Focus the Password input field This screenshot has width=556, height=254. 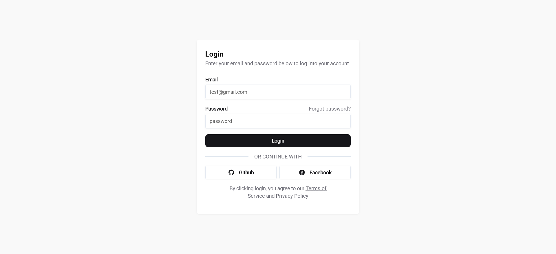[x=278, y=121]
